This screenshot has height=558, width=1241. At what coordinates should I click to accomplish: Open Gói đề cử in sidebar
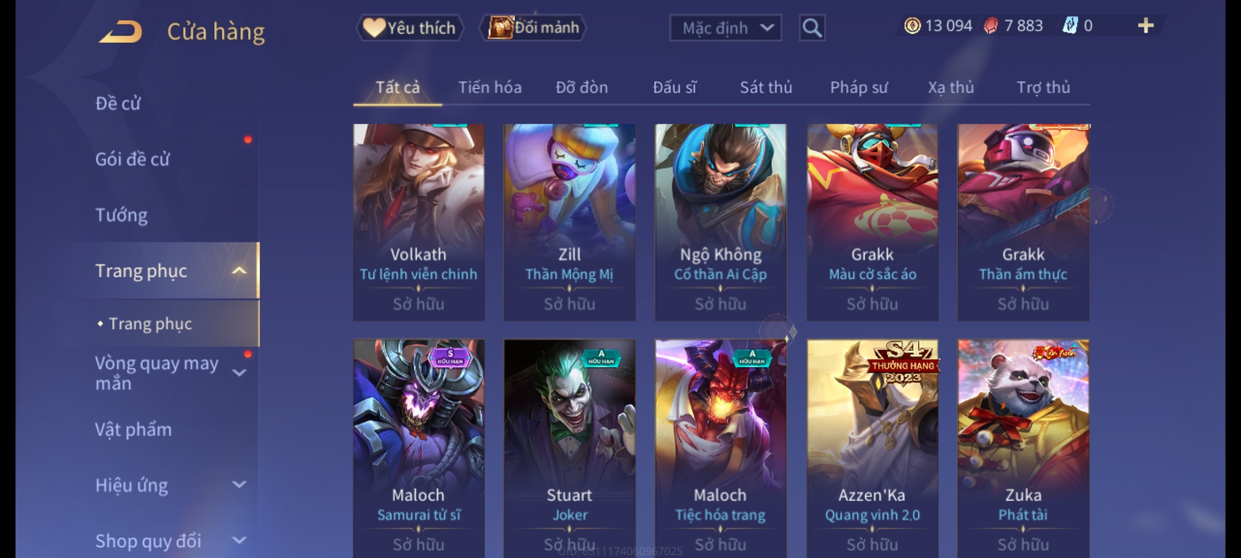pos(132,159)
